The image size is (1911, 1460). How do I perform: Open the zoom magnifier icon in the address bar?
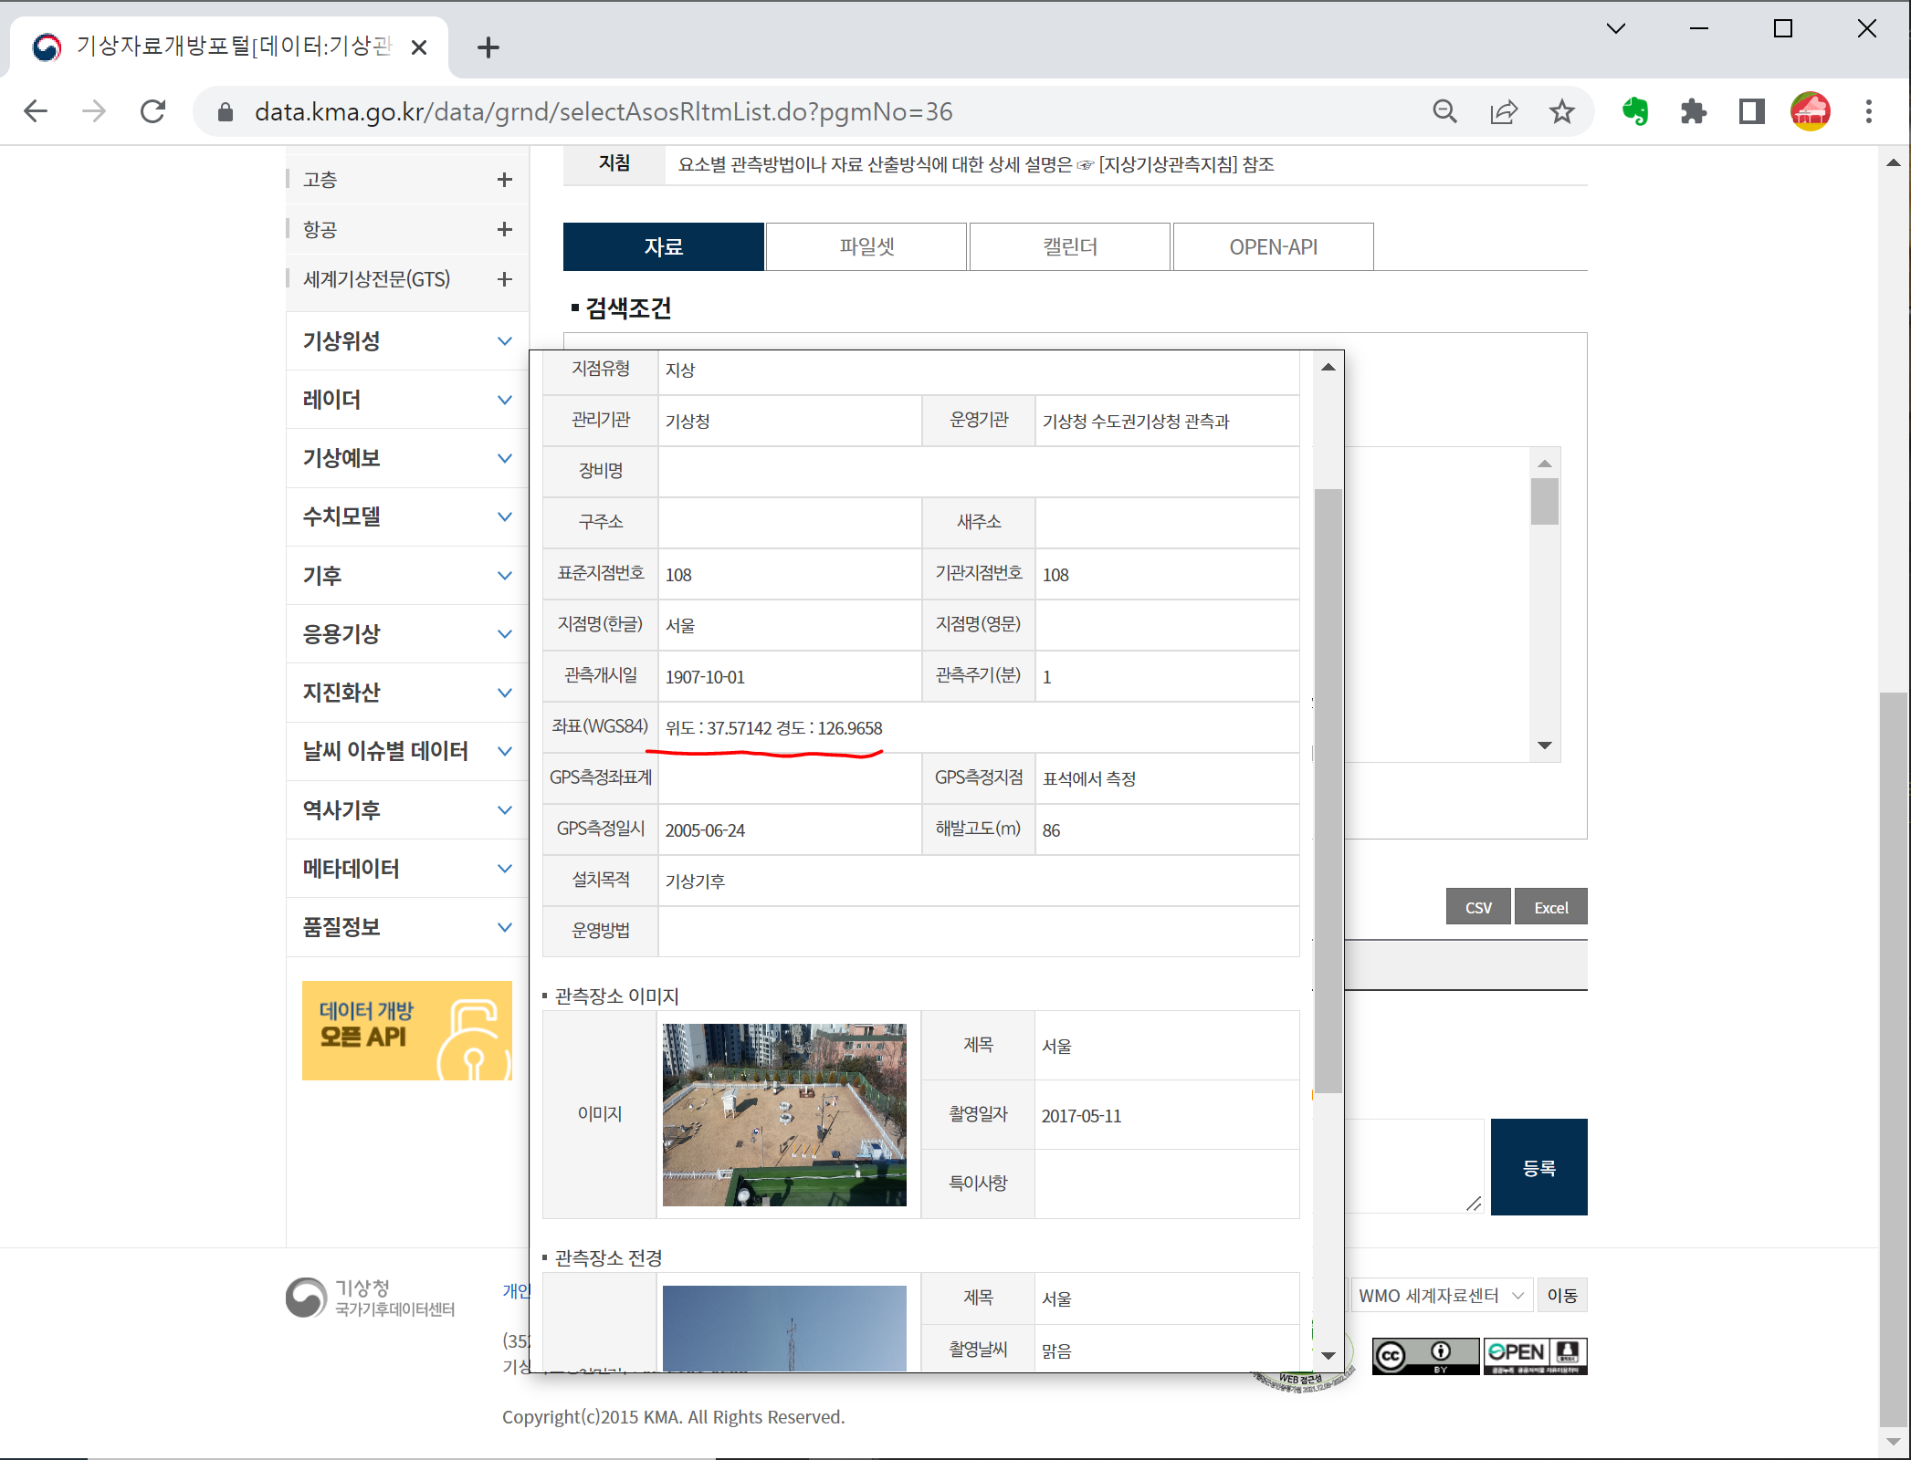pyautogui.click(x=1444, y=111)
